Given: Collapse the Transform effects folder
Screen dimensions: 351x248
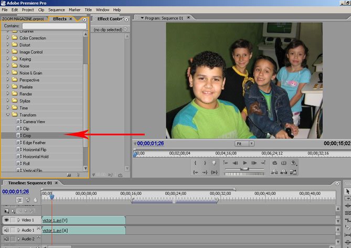Looking at the screenshot, I should click(x=8, y=115).
